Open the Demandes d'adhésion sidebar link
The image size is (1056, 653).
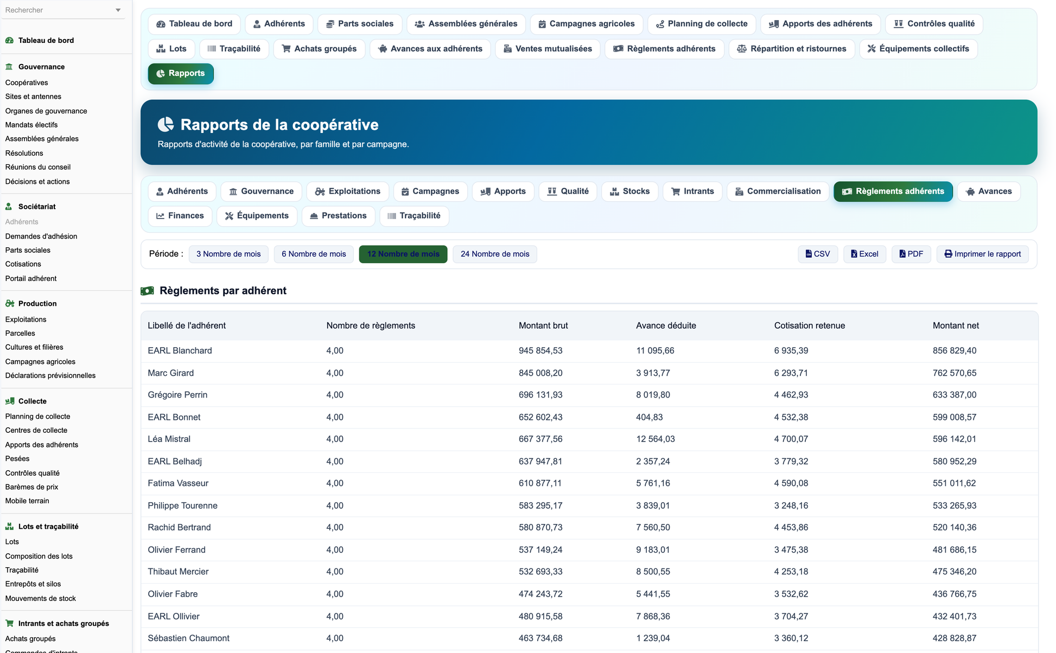[x=41, y=236]
